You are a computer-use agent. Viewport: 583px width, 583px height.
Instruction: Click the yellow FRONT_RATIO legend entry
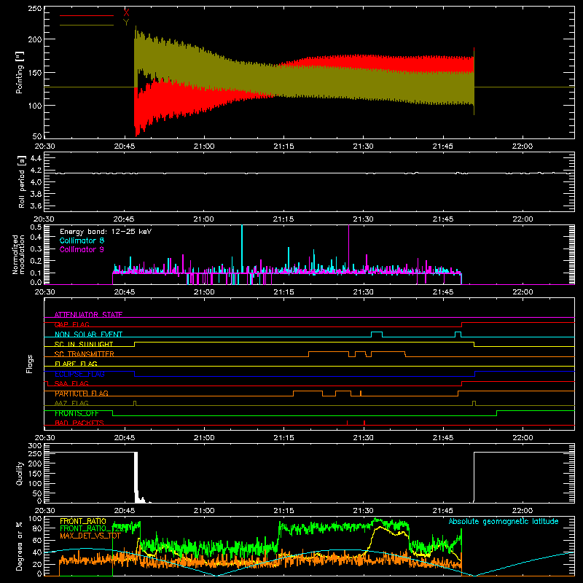click(83, 521)
